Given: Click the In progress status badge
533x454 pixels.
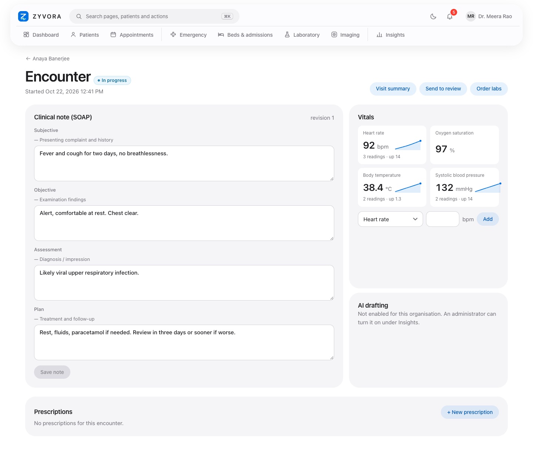Looking at the screenshot, I should click(112, 80).
